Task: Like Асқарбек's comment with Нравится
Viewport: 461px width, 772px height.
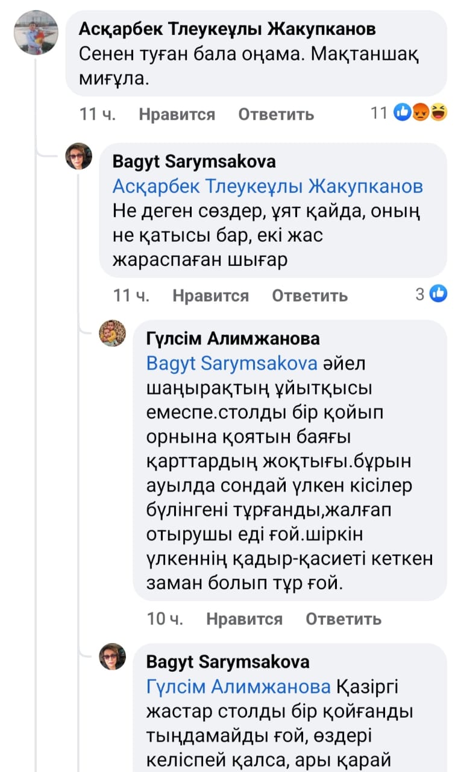Action: point(177,114)
